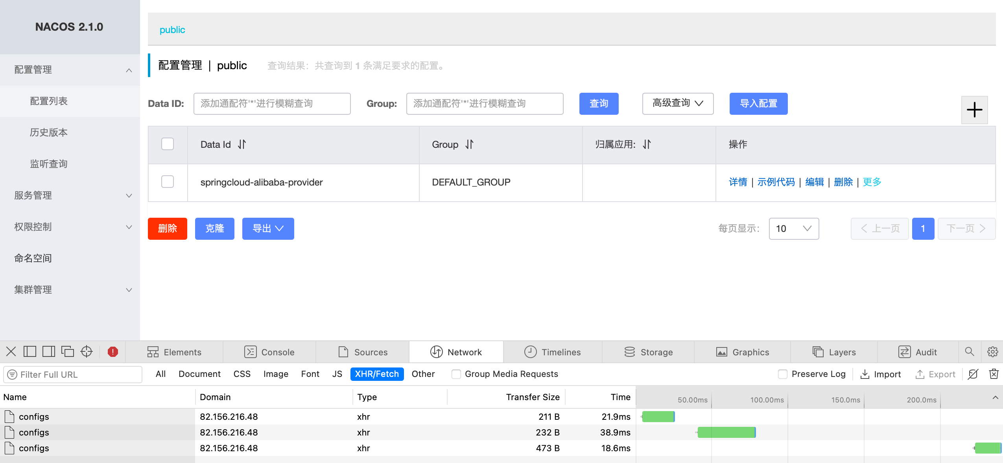Open the page size dropdown showing 10
The image size is (1003, 463).
pos(794,228)
